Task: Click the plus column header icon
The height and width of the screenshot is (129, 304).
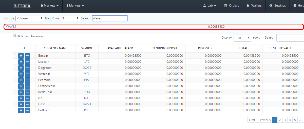Action: pos(24,48)
